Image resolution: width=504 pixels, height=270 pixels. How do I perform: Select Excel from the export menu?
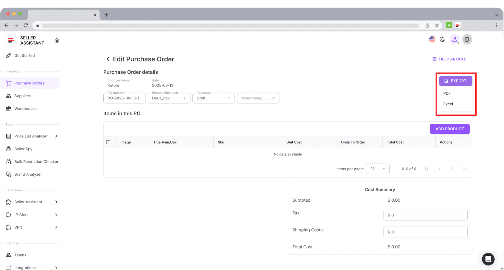pyautogui.click(x=448, y=104)
